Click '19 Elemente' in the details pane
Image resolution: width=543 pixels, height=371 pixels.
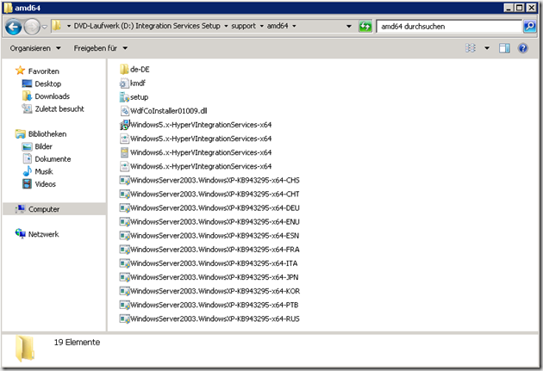[x=77, y=343]
